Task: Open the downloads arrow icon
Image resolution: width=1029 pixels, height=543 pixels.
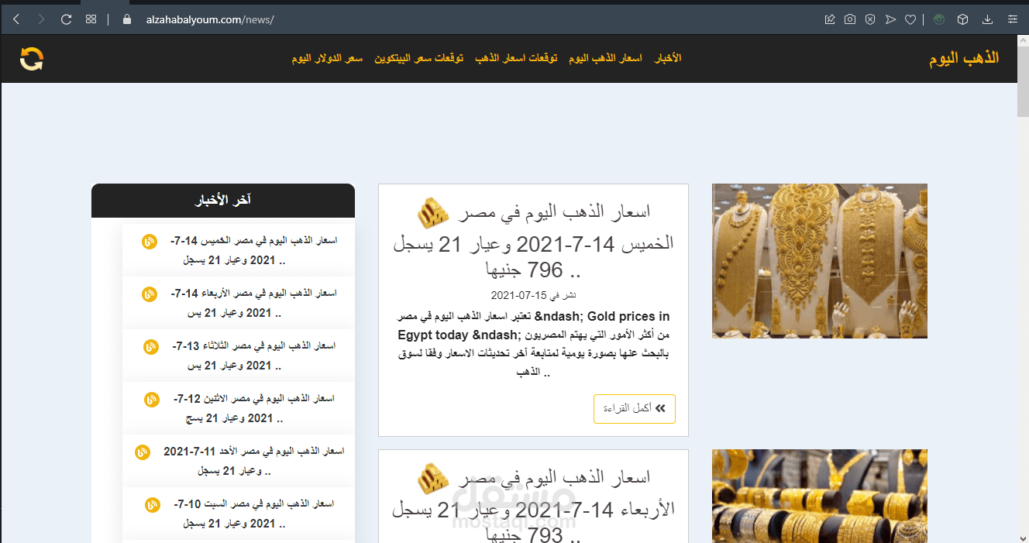Action: pyautogui.click(x=987, y=19)
